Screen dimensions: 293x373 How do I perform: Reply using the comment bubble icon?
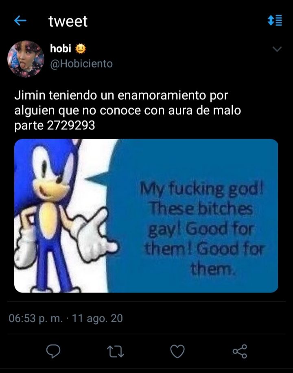coord(53,351)
